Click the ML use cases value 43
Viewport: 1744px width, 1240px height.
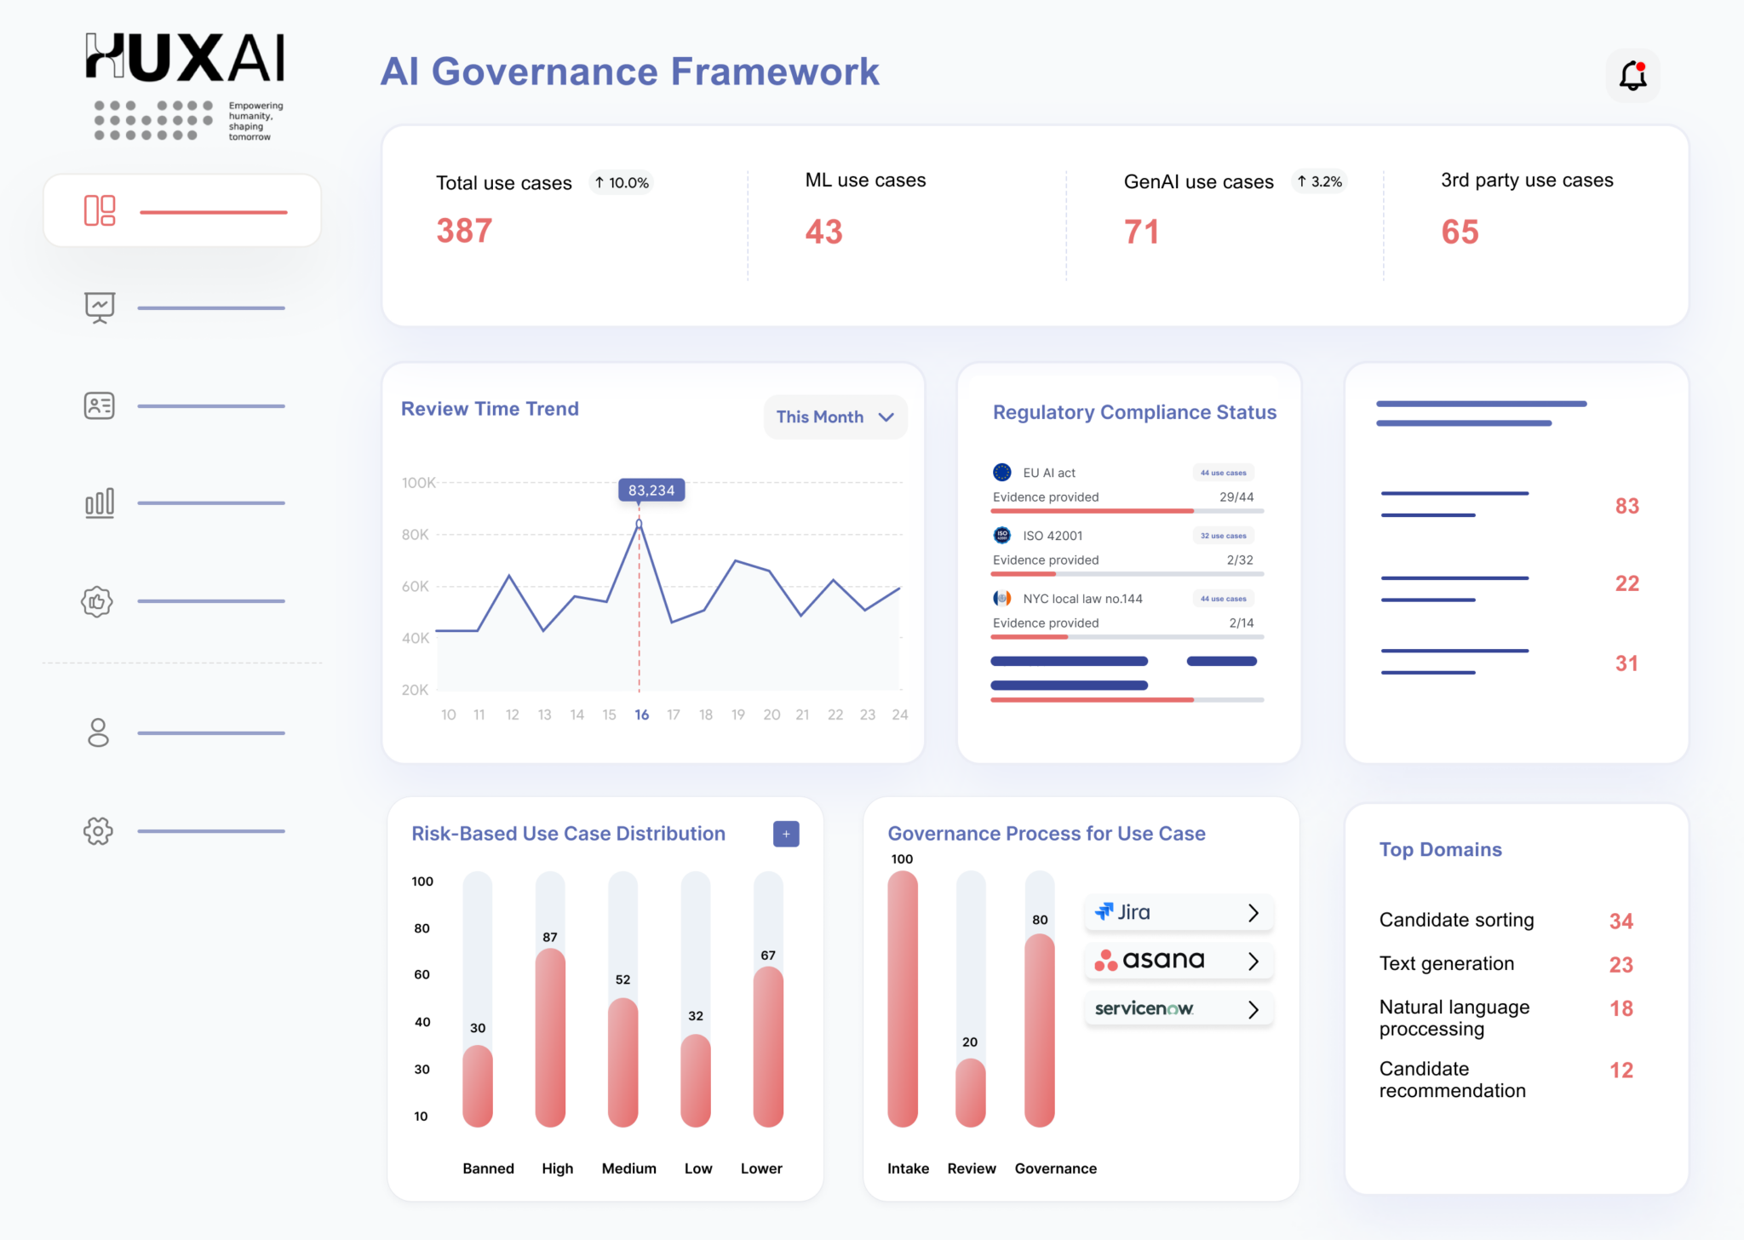pyautogui.click(x=823, y=232)
